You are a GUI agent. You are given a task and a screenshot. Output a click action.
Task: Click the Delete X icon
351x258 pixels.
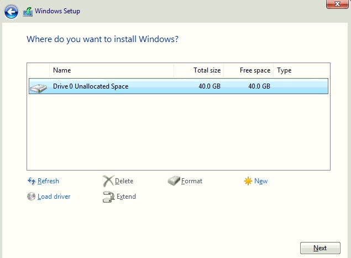point(108,181)
